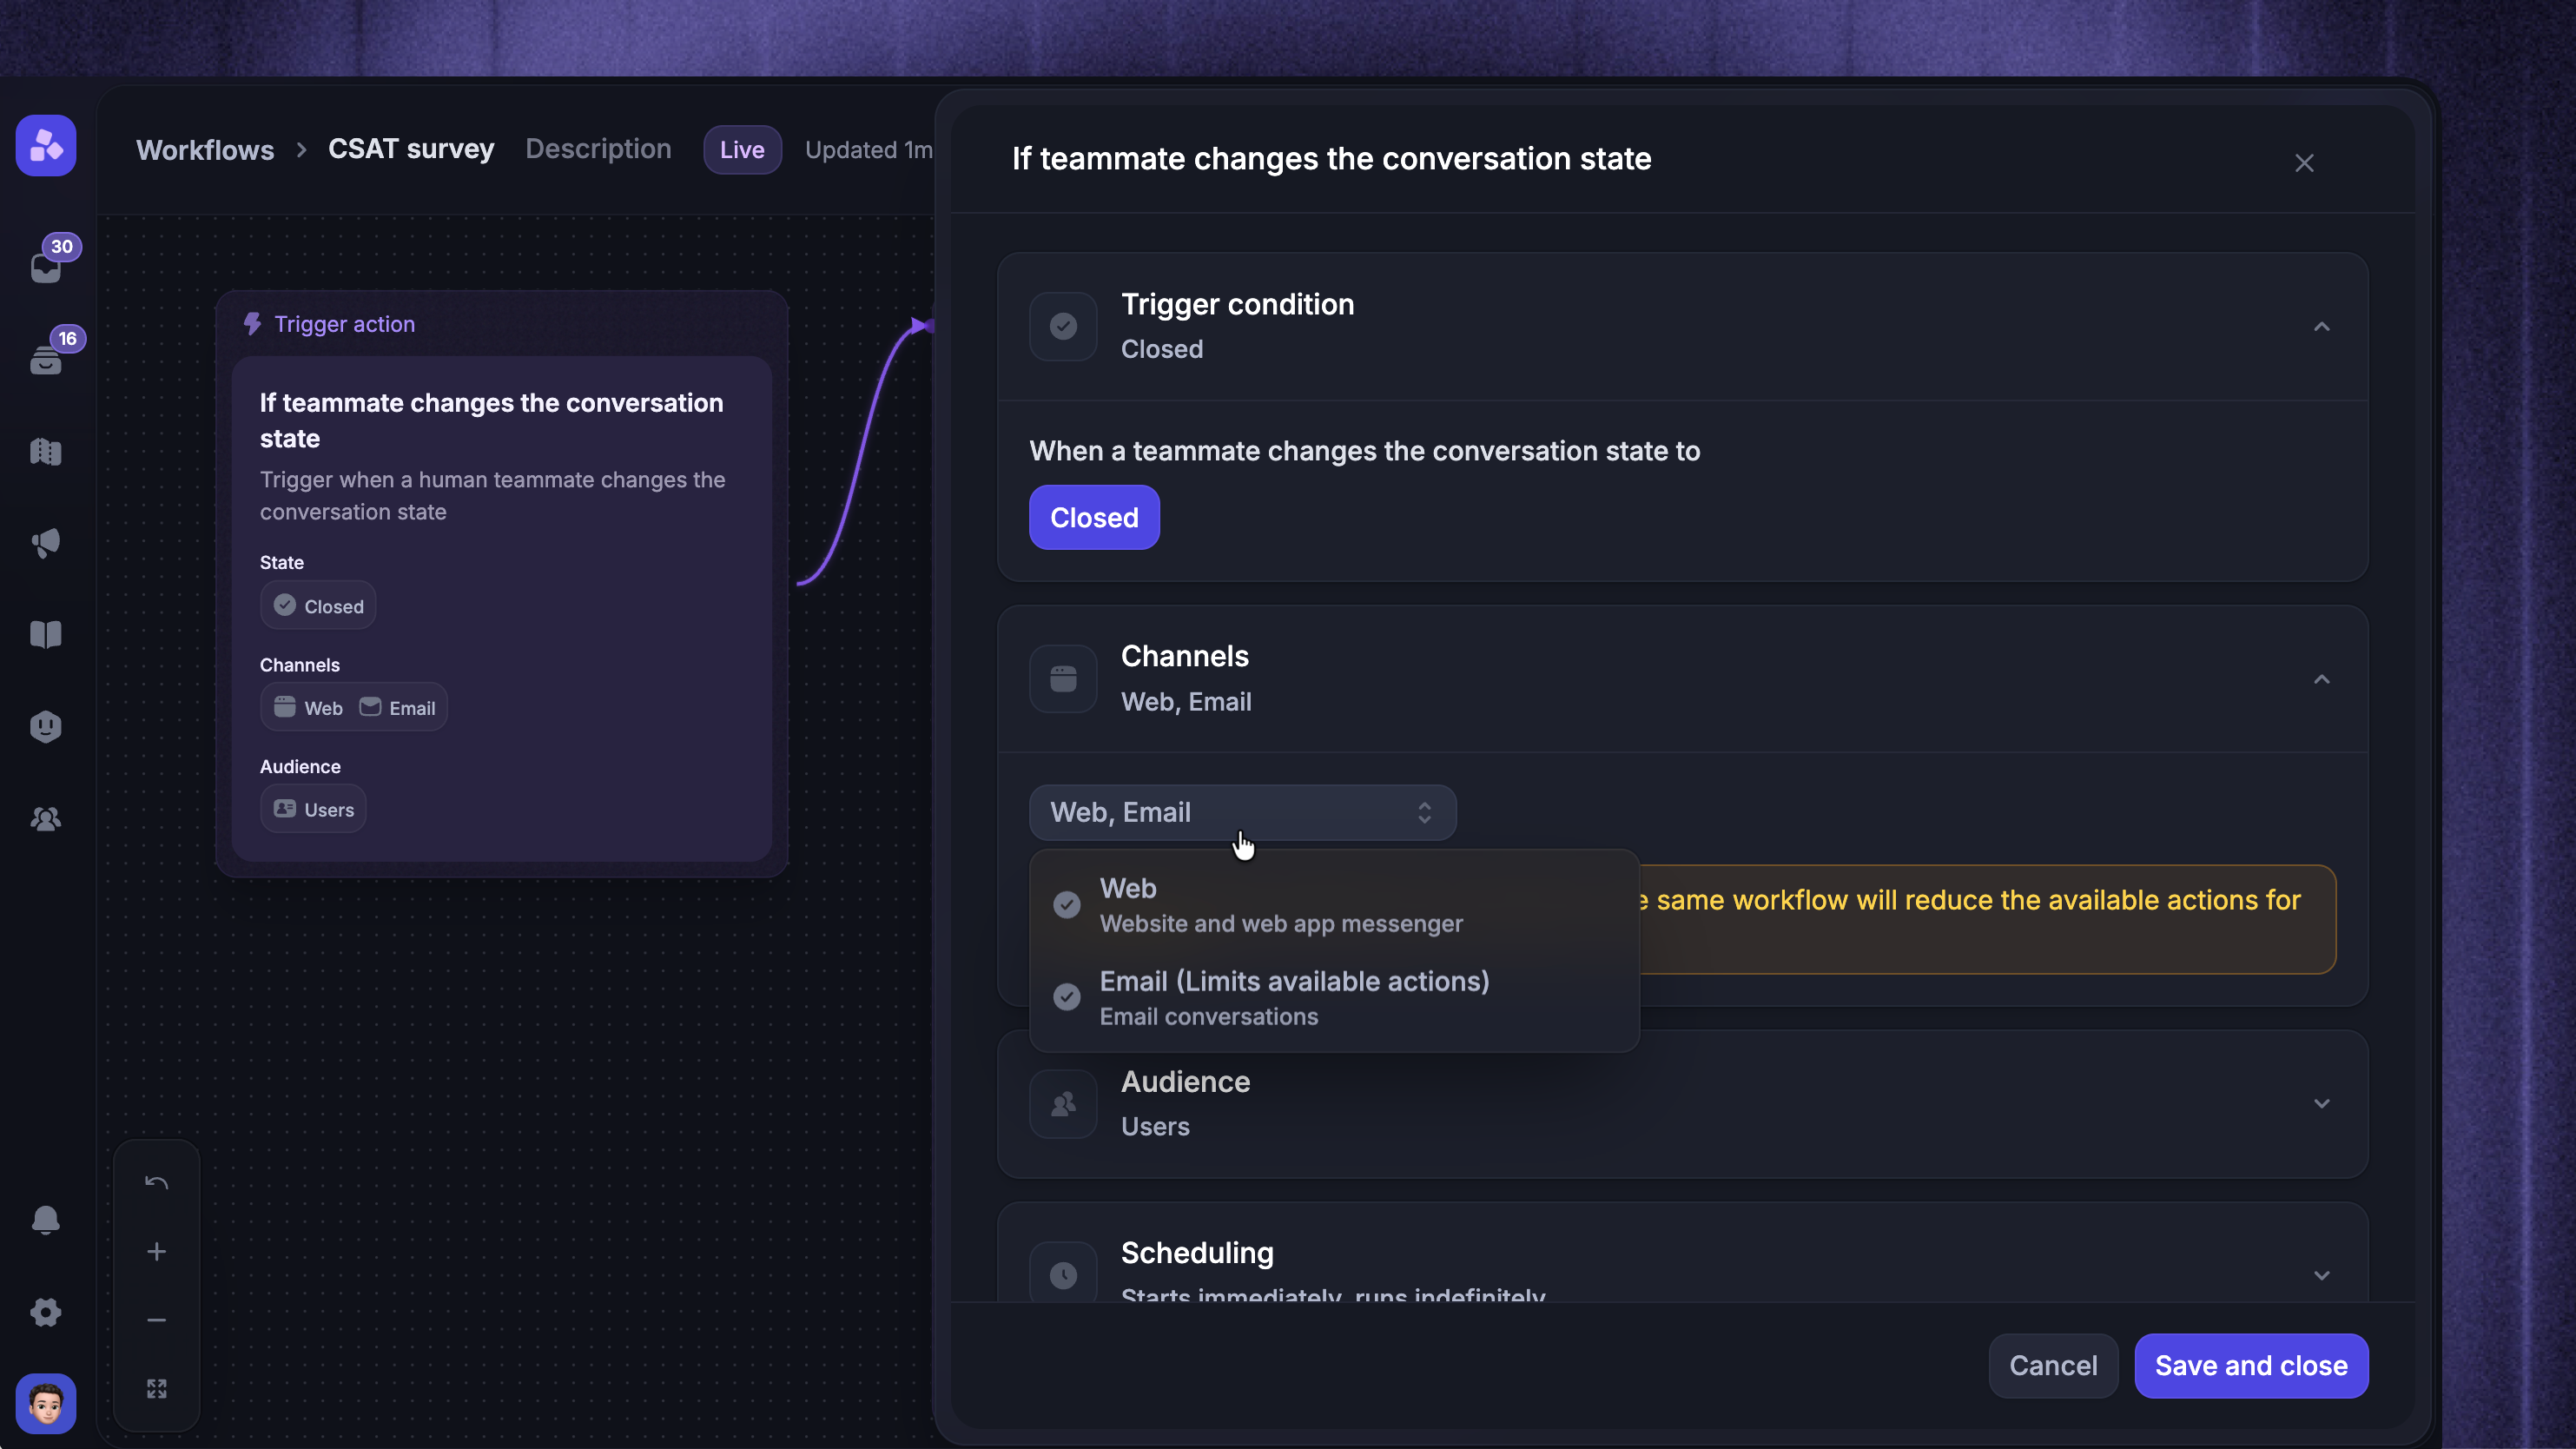This screenshot has width=2576, height=1449.
Task: Click the Save and close button
Action: click(x=2251, y=1366)
